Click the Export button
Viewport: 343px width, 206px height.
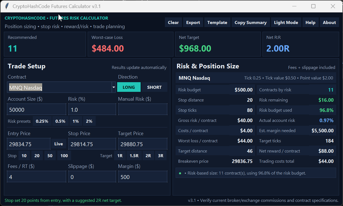coord(193,23)
